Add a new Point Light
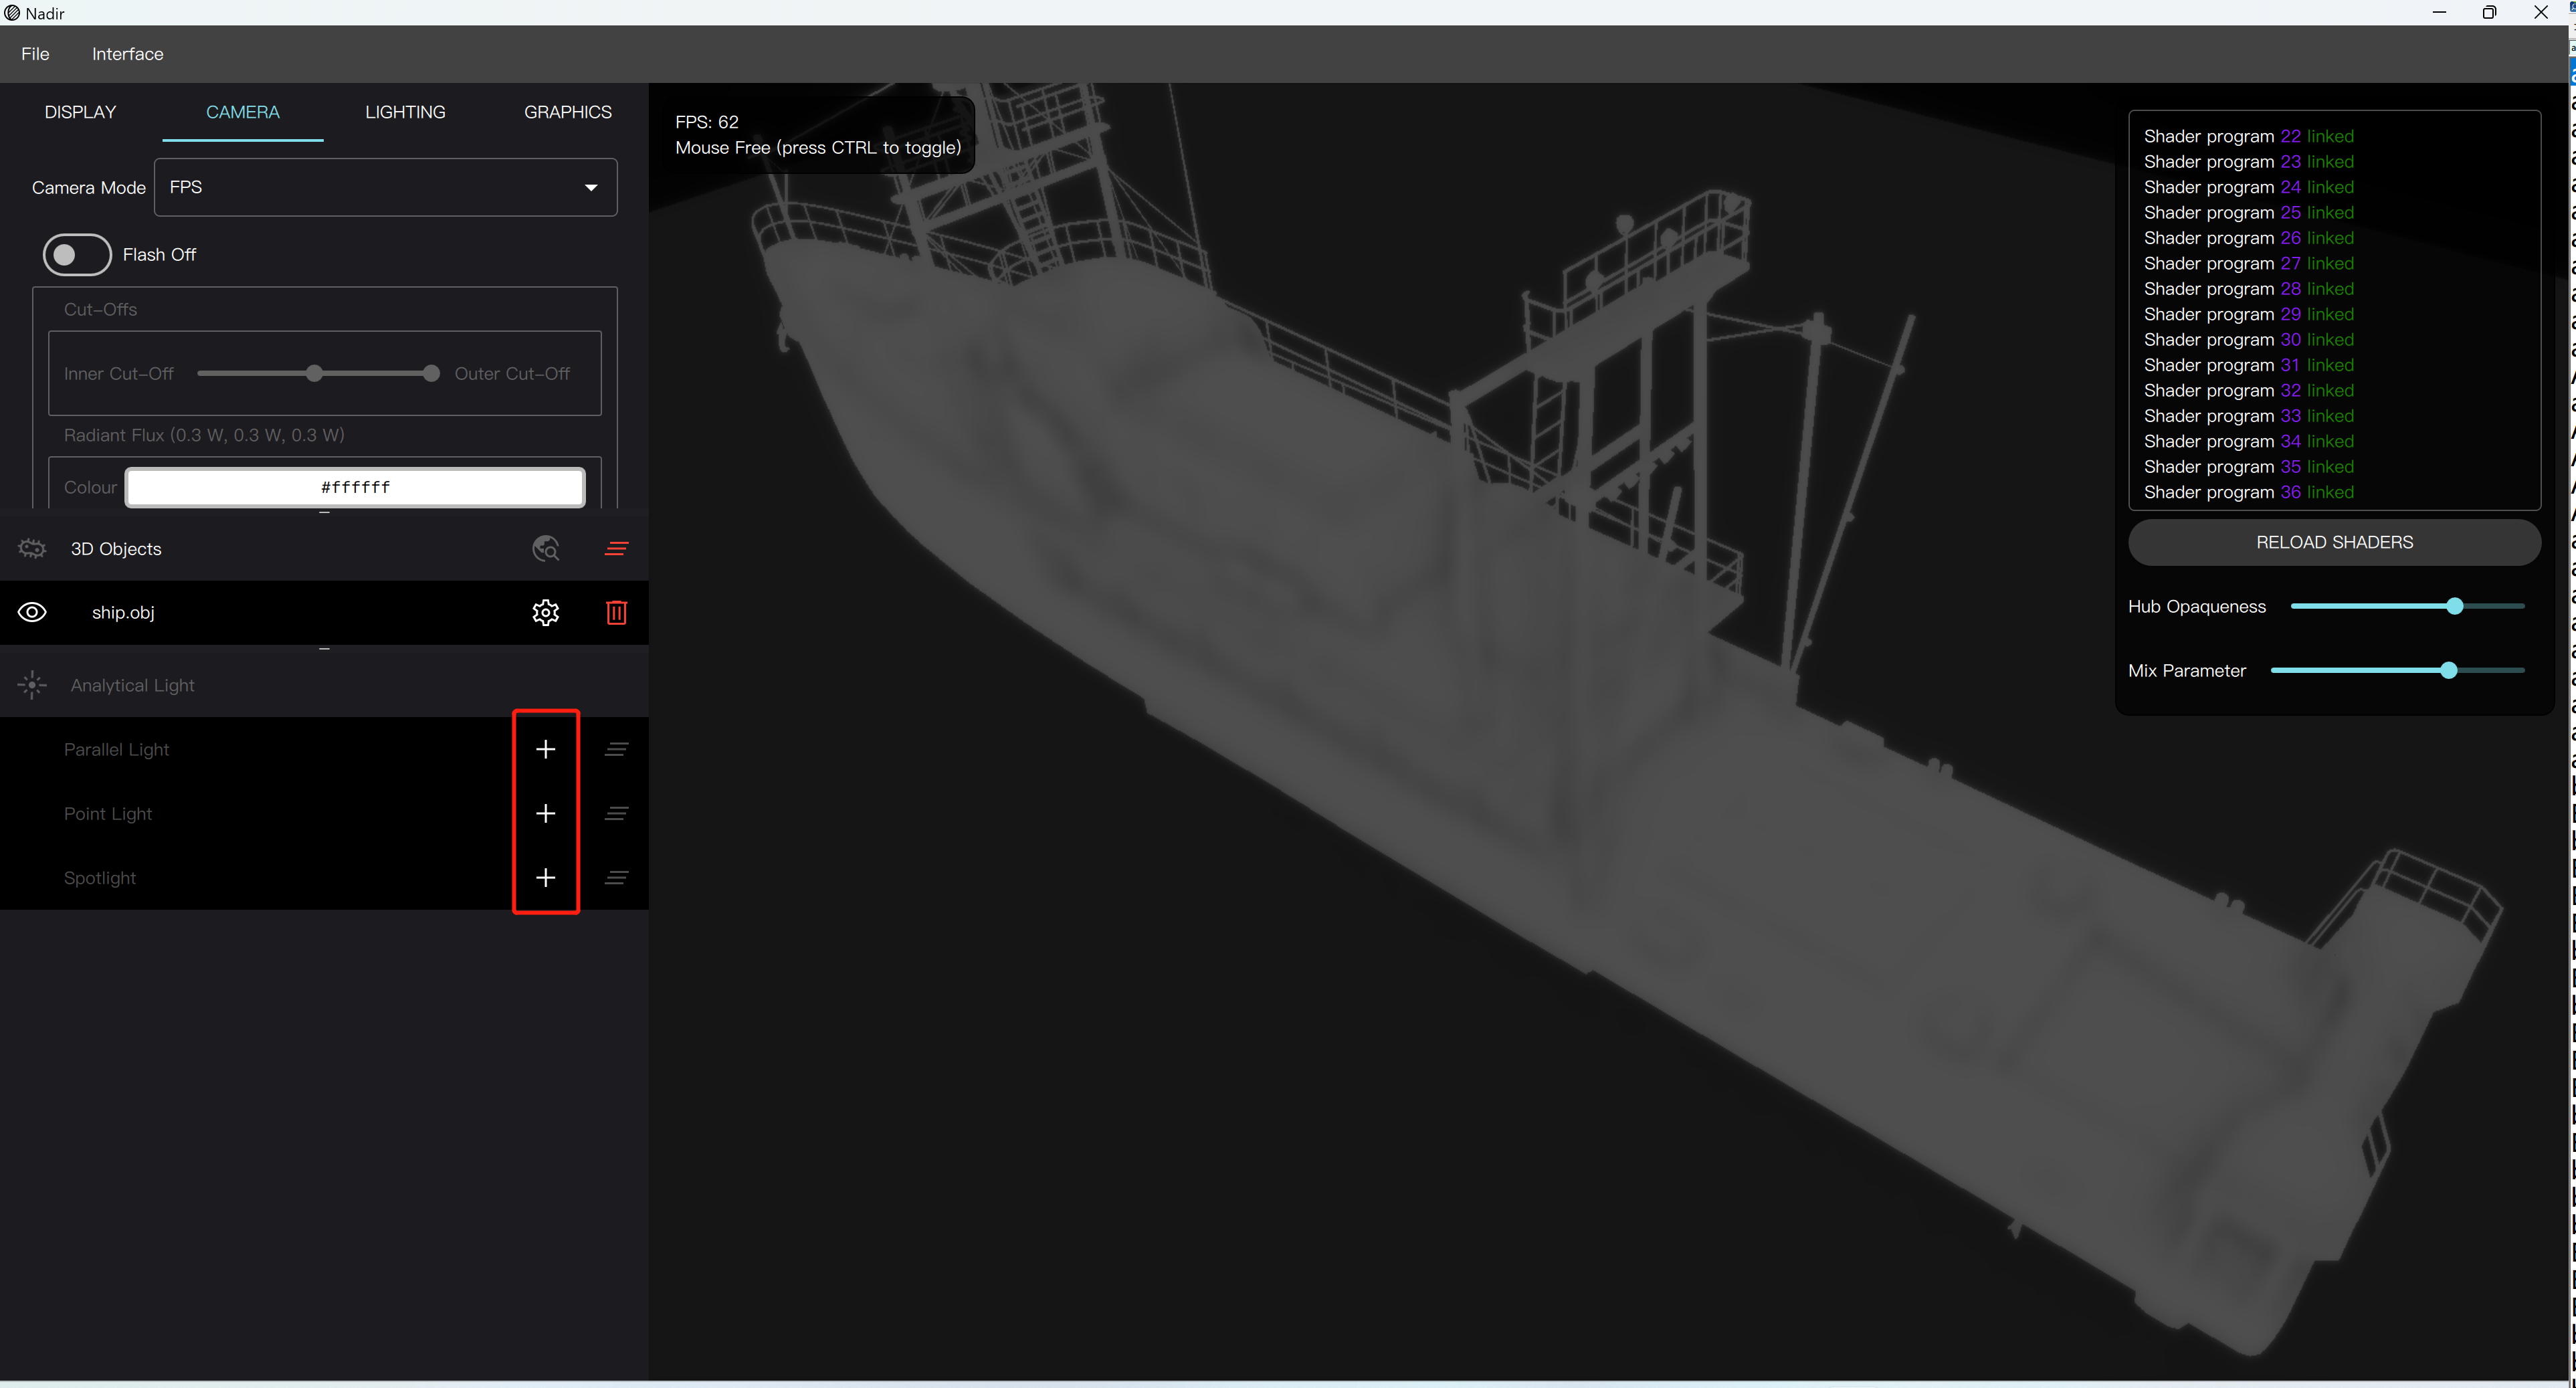 point(545,813)
